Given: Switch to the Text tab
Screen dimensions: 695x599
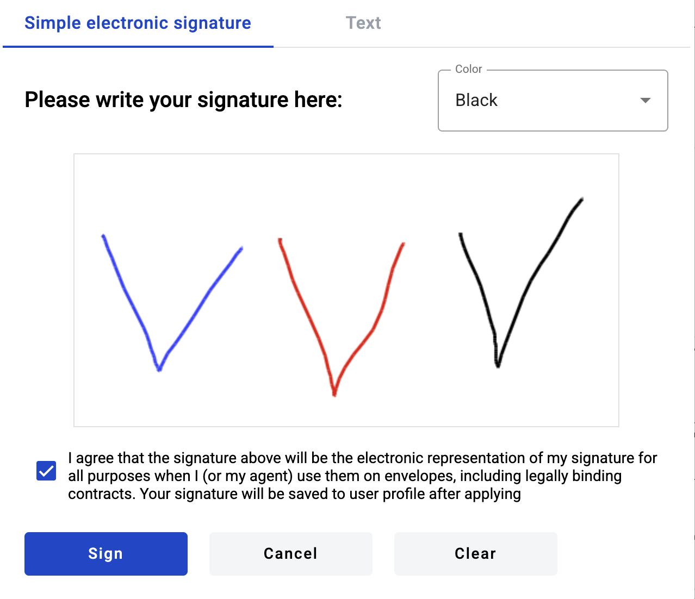Looking at the screenshot, I should pos(363,23).
